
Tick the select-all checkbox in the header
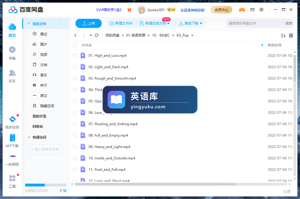pyautogui.click(x=75, y=45)
